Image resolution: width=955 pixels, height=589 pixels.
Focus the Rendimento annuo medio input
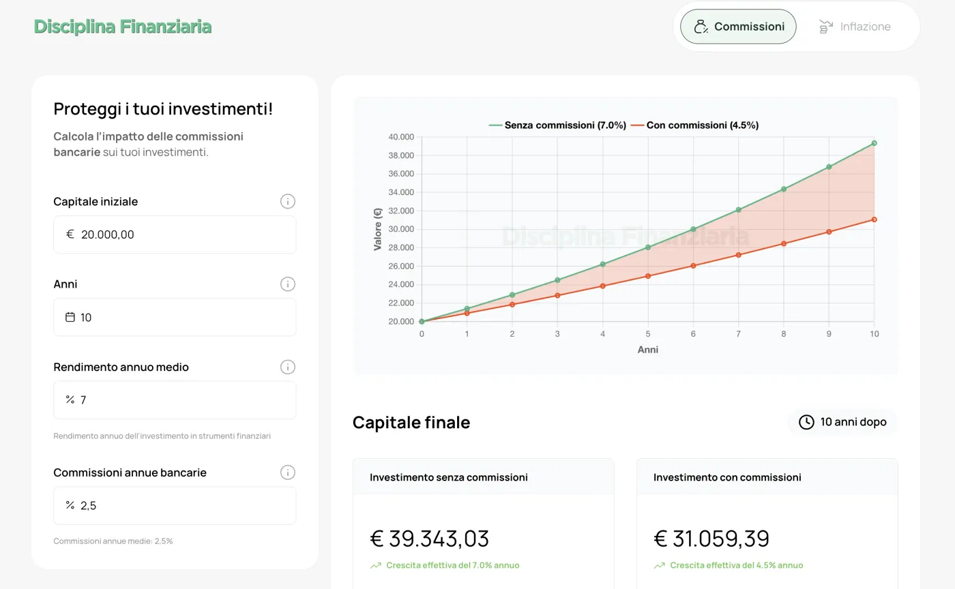click(x=175, y=399)
